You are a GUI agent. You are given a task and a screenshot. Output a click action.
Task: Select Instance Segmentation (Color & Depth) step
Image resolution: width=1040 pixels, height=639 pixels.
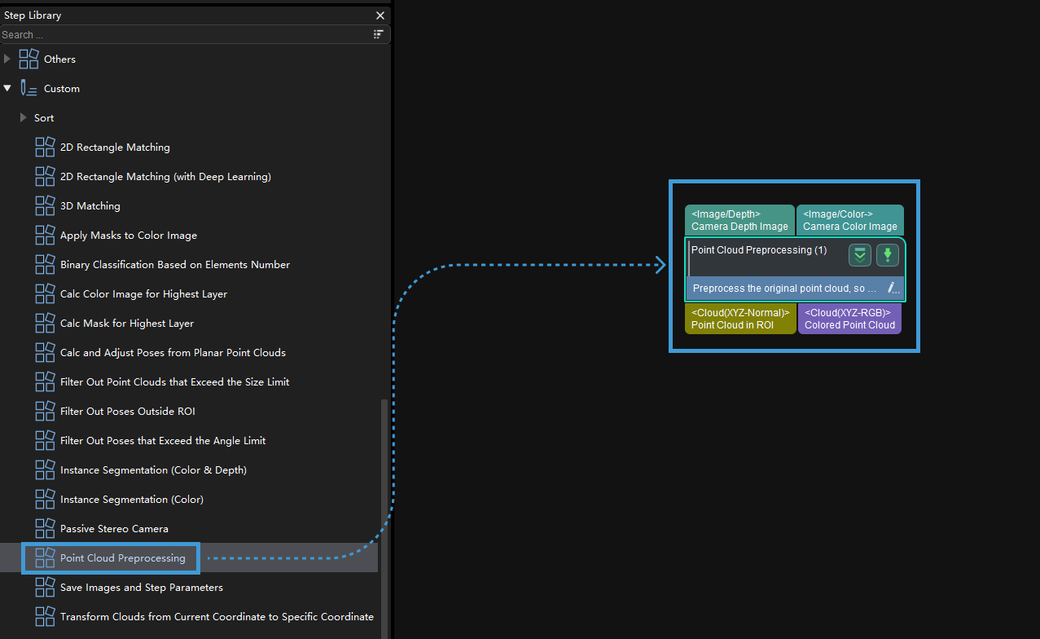tap(152, 469)
